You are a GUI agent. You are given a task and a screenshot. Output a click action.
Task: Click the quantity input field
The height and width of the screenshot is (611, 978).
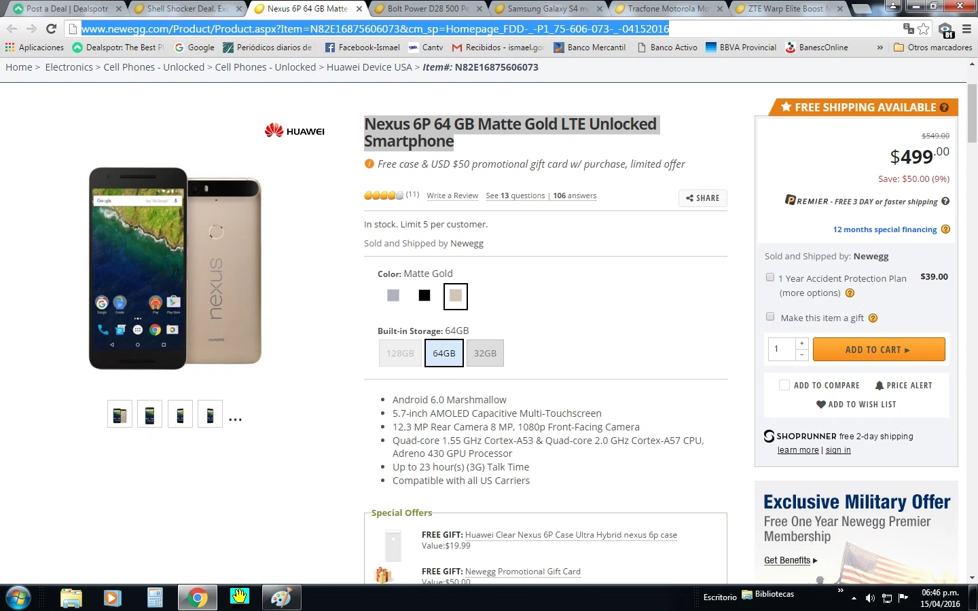pos(781,349)
